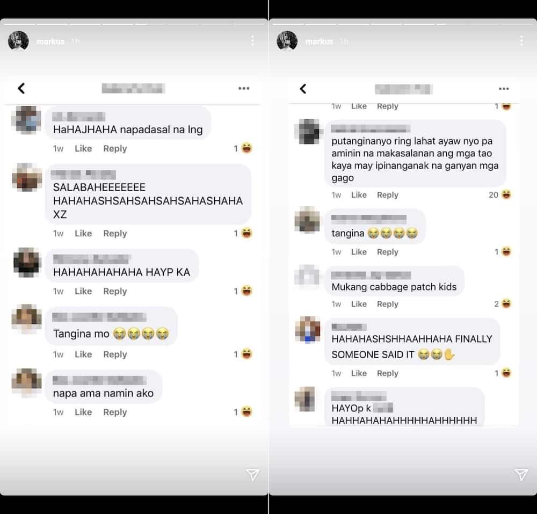This screenshot has height=514, width=537.
Task: Reply to the 'napa ama namin ako' comment
Action: (x=115, y=412)
